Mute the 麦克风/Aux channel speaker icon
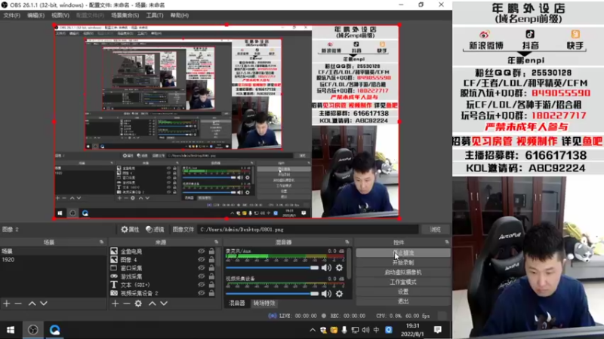604x339 pixels. 327,268
